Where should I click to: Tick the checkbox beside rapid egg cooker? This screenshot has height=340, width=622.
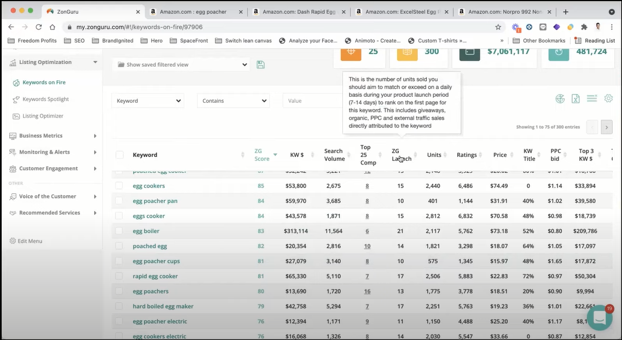tap(119, 277)
